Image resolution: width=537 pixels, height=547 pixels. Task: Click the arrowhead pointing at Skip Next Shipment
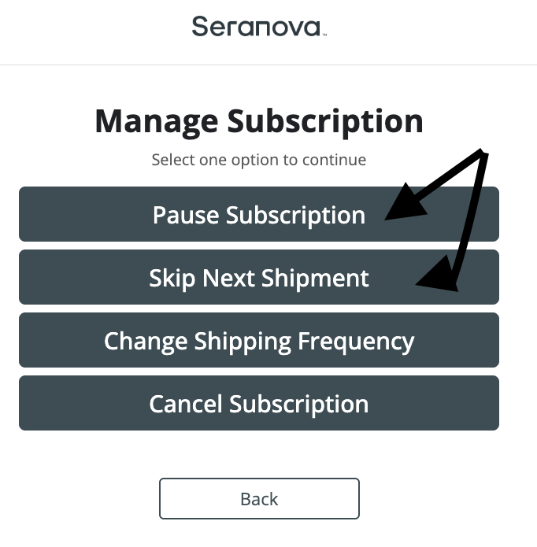[x=441, y=279]
